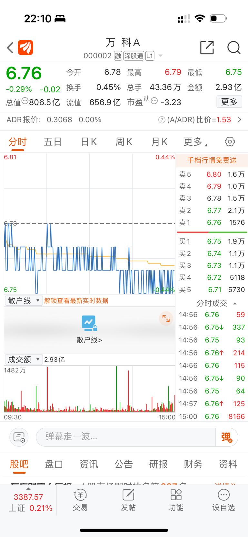Switch to the 周K chart tab
The height and width of the screenshot is (537, 248).
click(124, 142)
